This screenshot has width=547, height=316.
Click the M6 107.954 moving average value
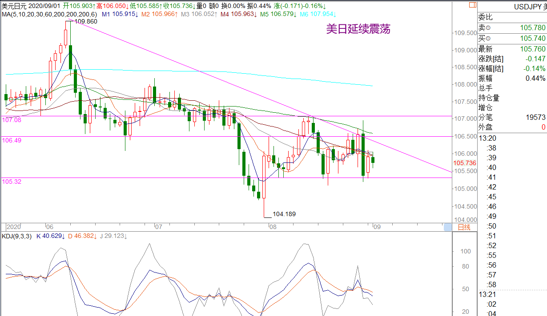click(x=318, y=14)
